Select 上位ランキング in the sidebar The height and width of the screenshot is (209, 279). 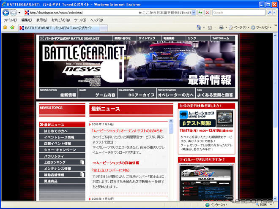point(62,162)
